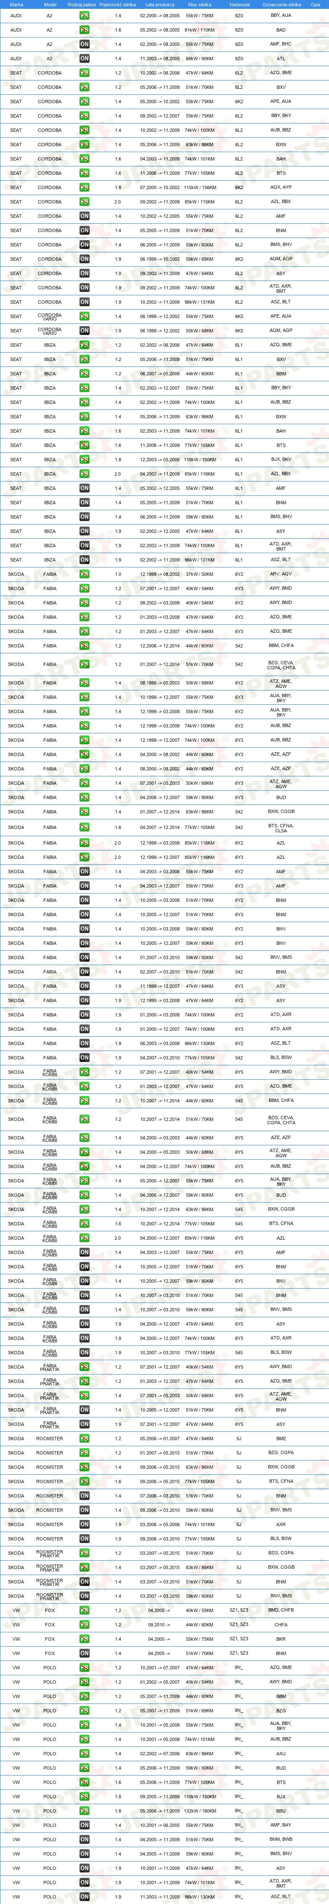Select petrol icon in Ibiza BJX, BKV row
This screenshot has width=329, height=1904.
coord(84,460)
